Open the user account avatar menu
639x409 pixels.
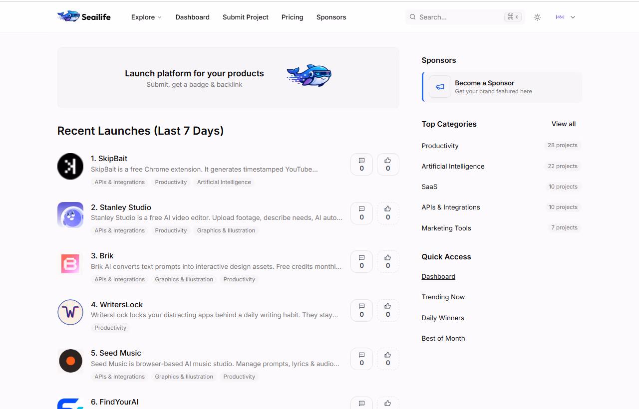(x=565, y=17)
